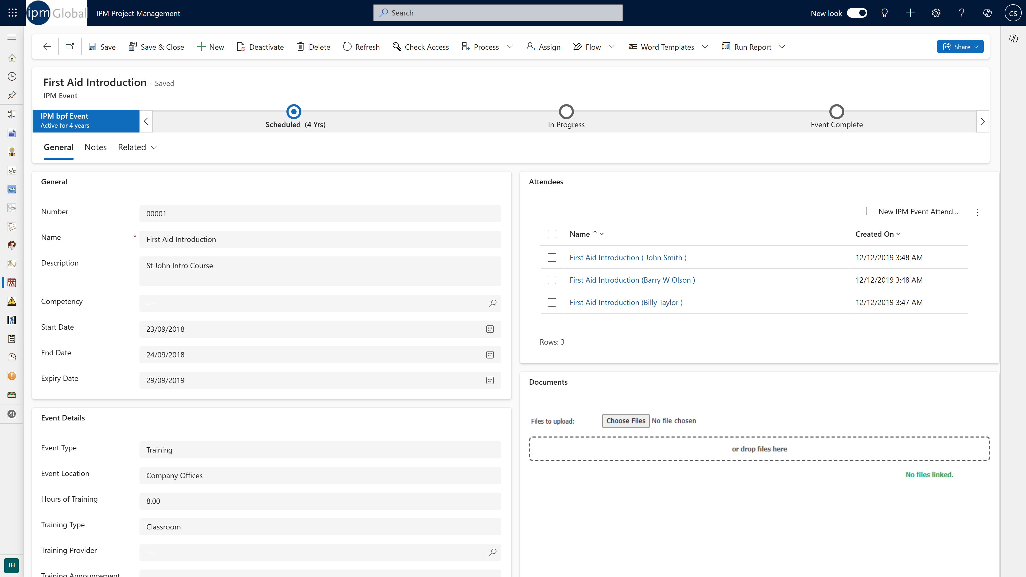The image size is (1026, 577).
Task: Expand the Flow dropdown chevron
Action: [x=611, y=46]
